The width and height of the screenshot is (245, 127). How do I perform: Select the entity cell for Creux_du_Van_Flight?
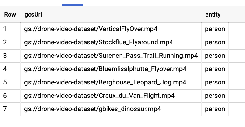pyautogui.click(x=215, y=96)
